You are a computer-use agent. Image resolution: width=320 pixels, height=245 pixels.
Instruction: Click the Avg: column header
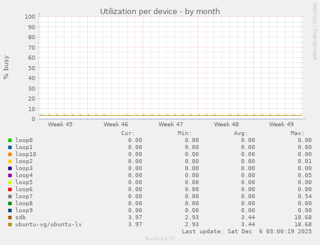pyautogui.click(x=241, y=133)
